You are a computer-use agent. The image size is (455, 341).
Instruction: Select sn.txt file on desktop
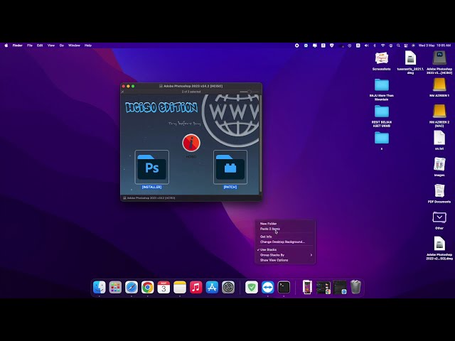tap(439, 138)
